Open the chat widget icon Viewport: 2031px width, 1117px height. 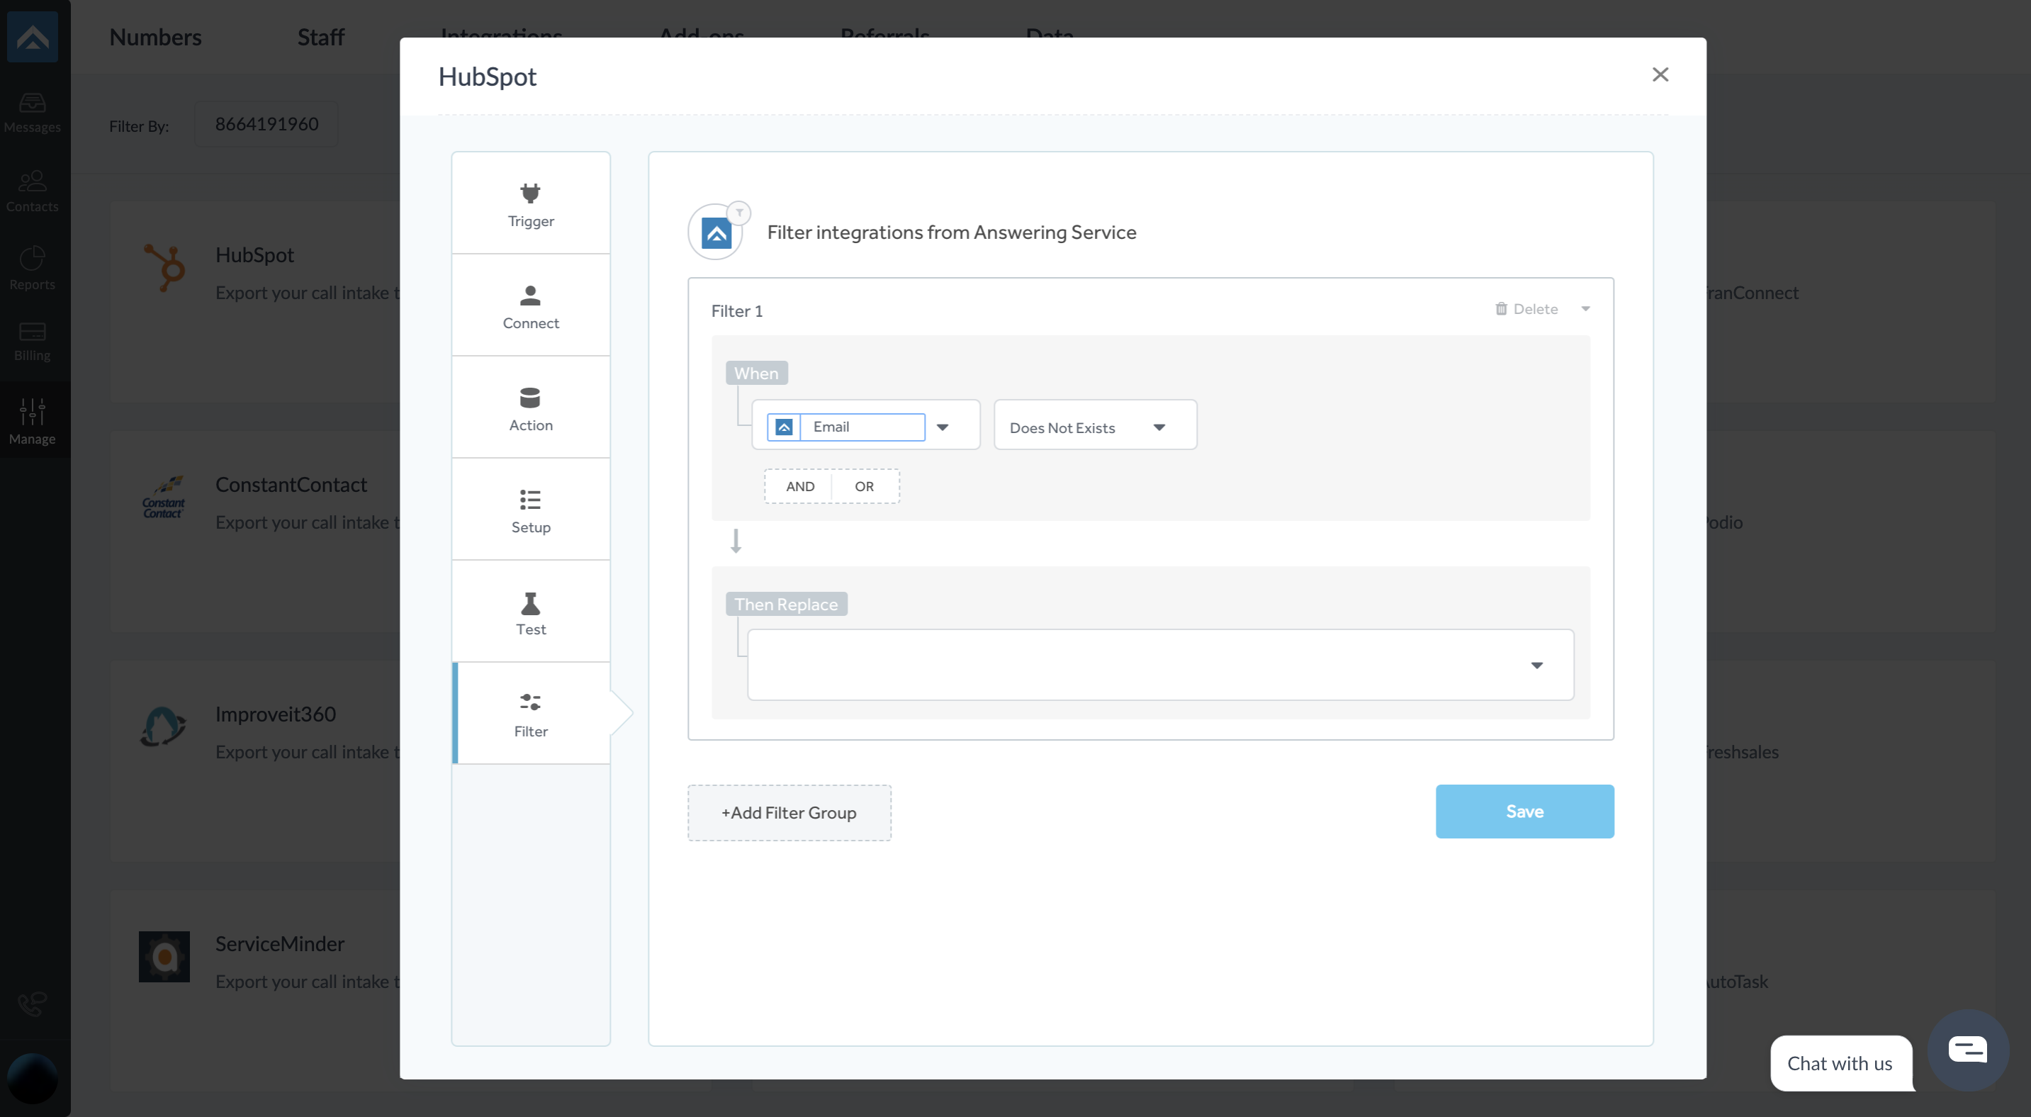tap(1968, 1049)
